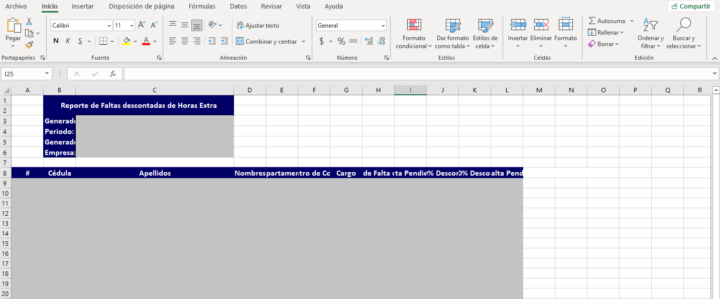Click Eliminar cells icon

(541, 24)
